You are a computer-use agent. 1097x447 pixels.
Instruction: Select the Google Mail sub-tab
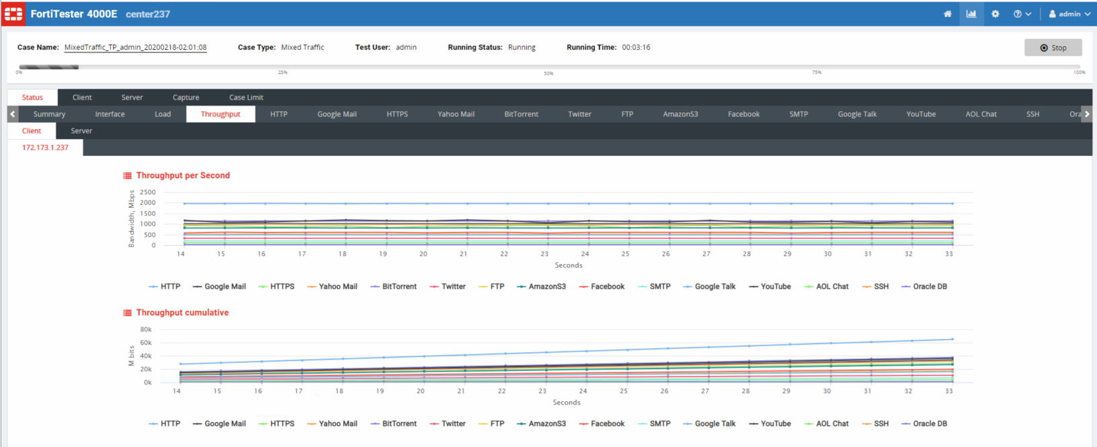(x=337, y=114)
